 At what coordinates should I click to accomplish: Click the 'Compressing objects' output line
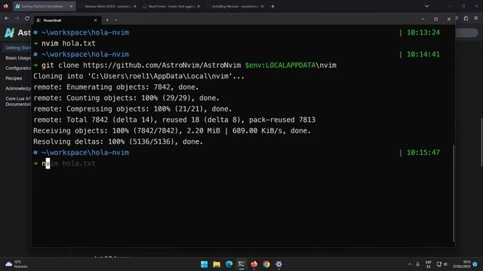pos(133,109)
